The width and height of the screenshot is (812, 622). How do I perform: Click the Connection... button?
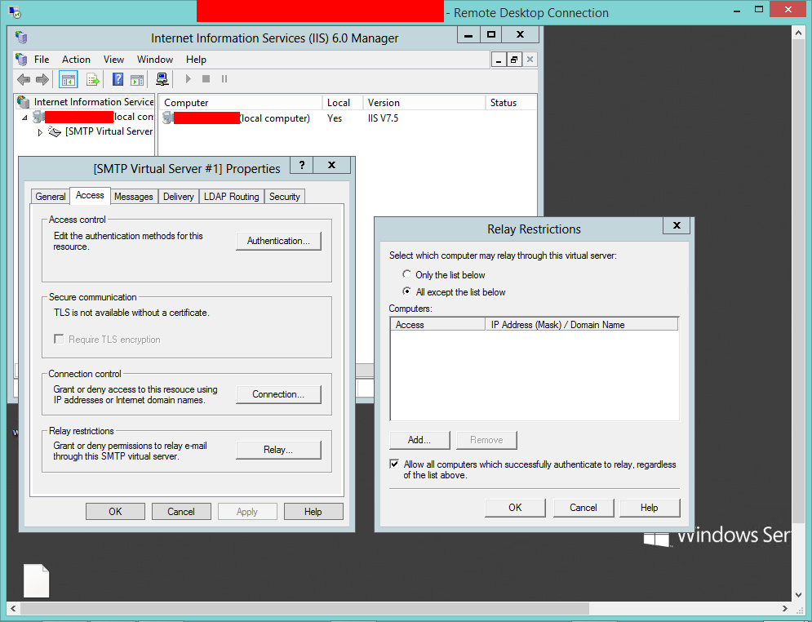pyautogui.click(x=278, y=394)
